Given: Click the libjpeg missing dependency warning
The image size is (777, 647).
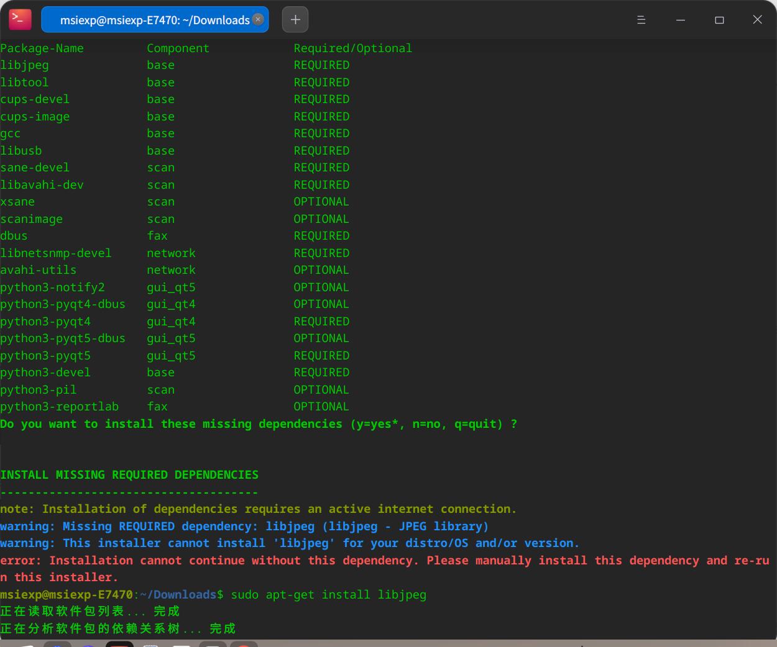Looking at the screenshot, I should coord(244,526).
